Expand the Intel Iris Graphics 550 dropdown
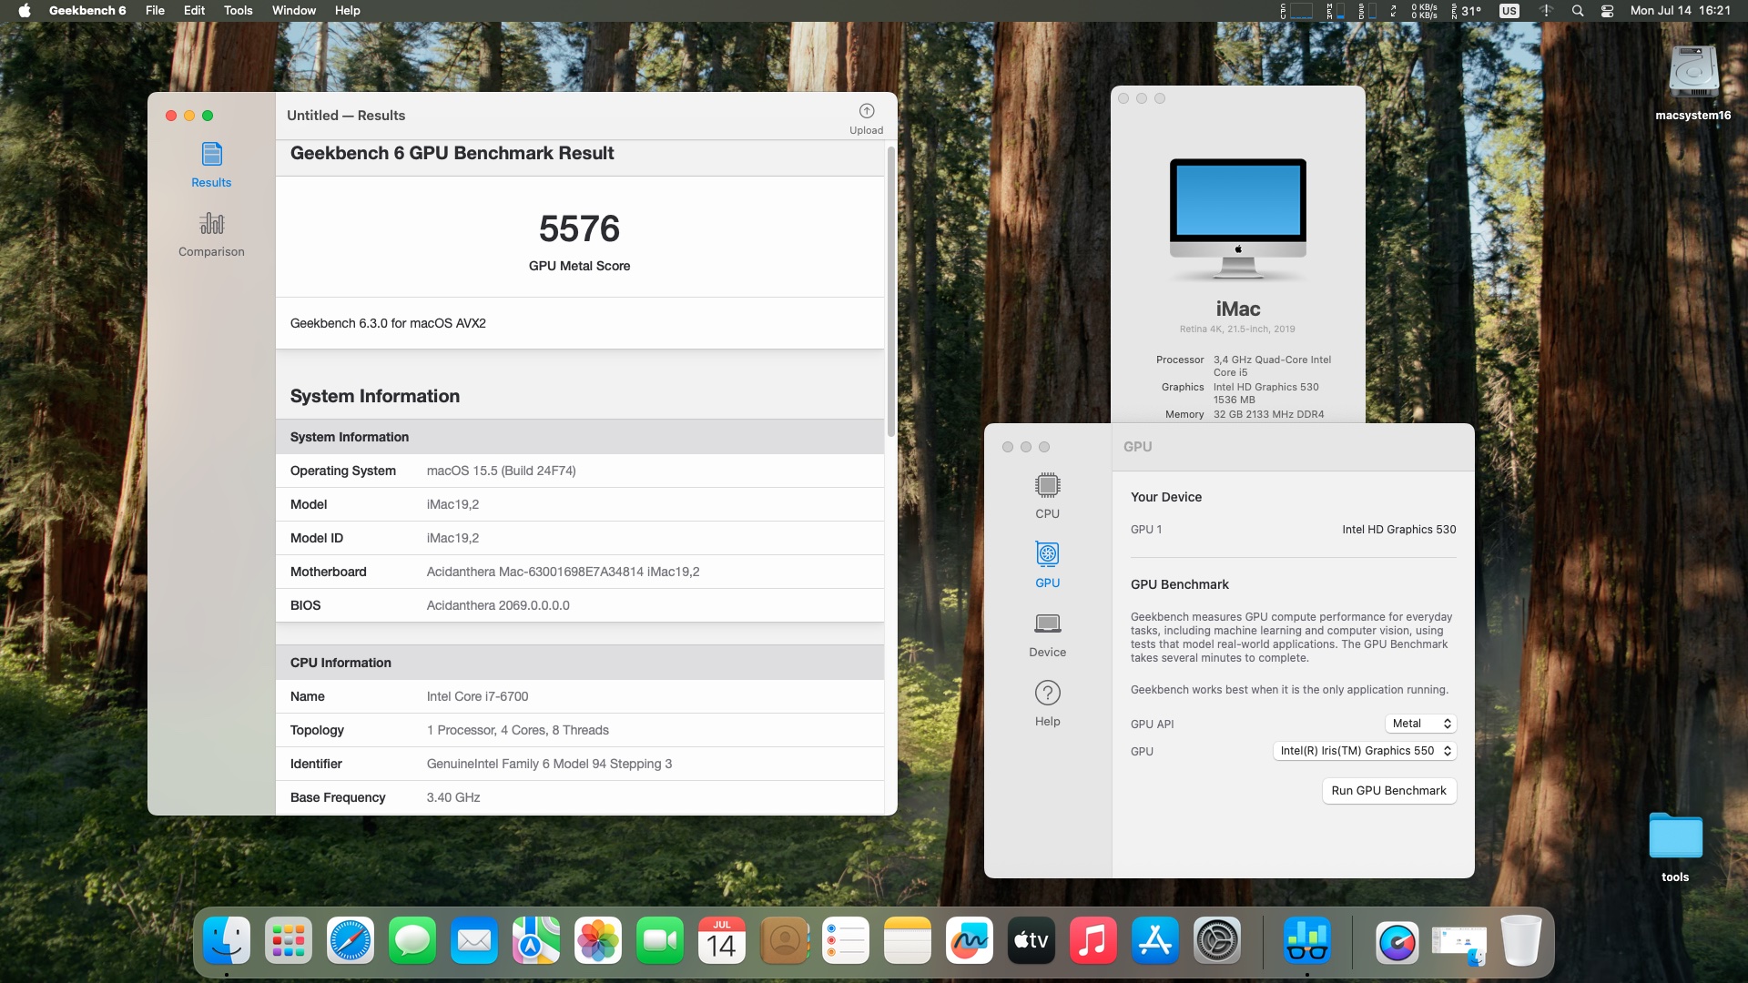Image resolution: width=1748 pixels, height=983 pixels. (1364, 751)
